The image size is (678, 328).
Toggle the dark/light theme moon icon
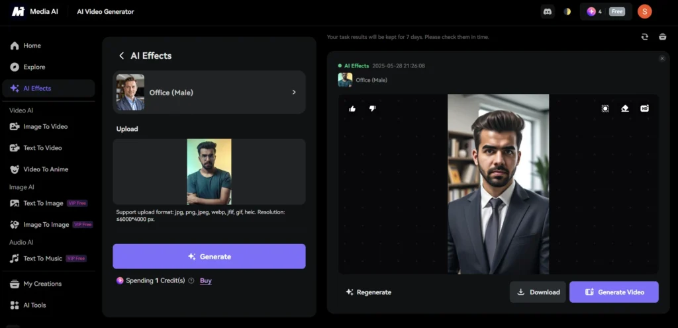point(567,11)
